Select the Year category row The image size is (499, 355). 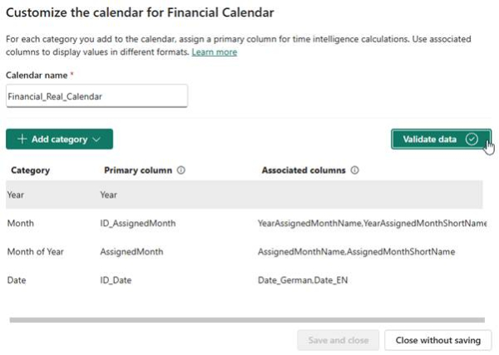pyautogui.click(x=16, y=195)
